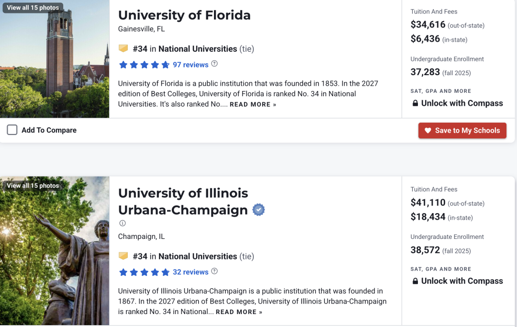
Task: Open the University of Florida title link
Action: click(184, 15)
